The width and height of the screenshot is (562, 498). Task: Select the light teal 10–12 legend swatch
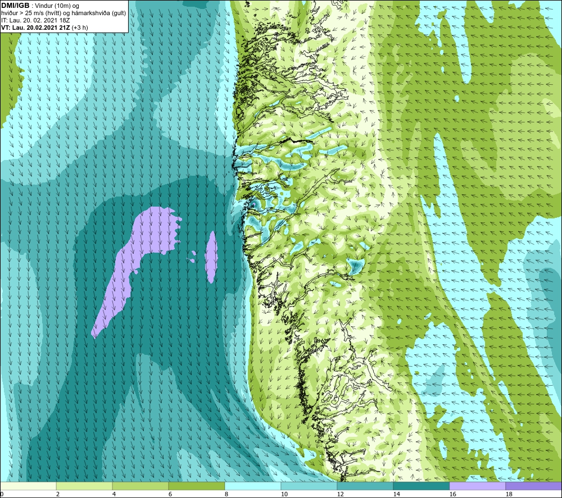309,486
